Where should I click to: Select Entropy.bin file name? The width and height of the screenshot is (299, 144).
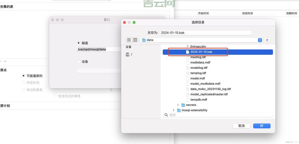tap(198, 47)
